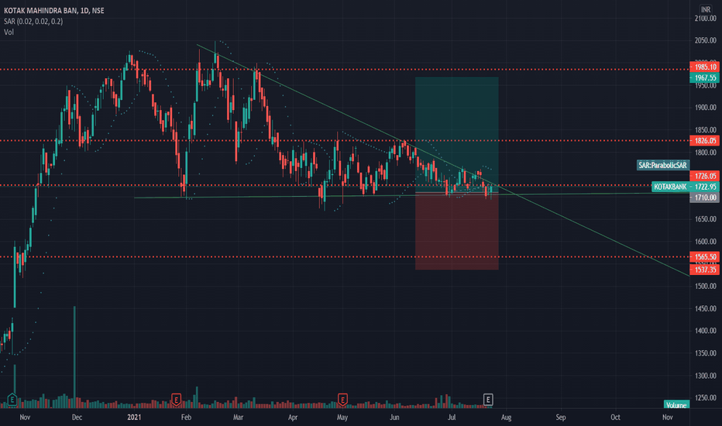Viewport: 722px width, 426px height.
Task: Click the Mar label on the time axis
Action: point(238,417)
